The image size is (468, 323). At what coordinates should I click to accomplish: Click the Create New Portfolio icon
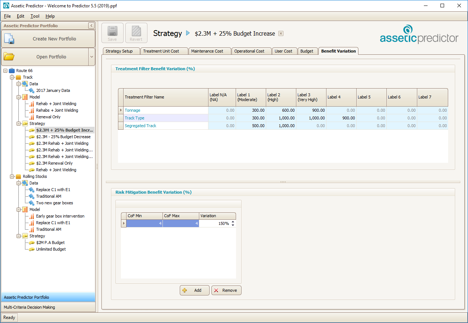pyautogui.click(x=9, y=39)
